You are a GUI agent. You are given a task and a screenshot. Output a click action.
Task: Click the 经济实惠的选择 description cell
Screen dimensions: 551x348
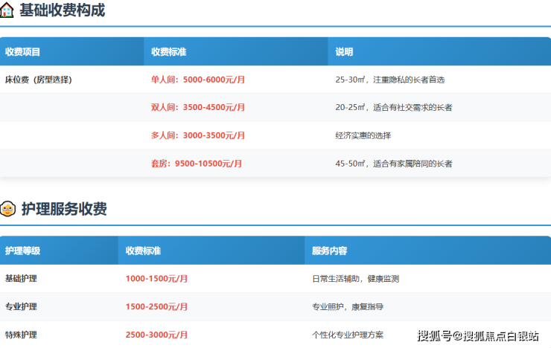point(363,135)
